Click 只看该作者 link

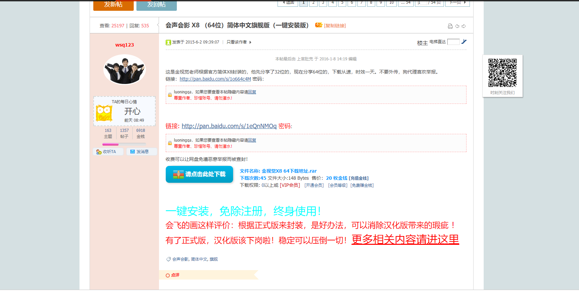pyautogui.click(x=237, y=42)
